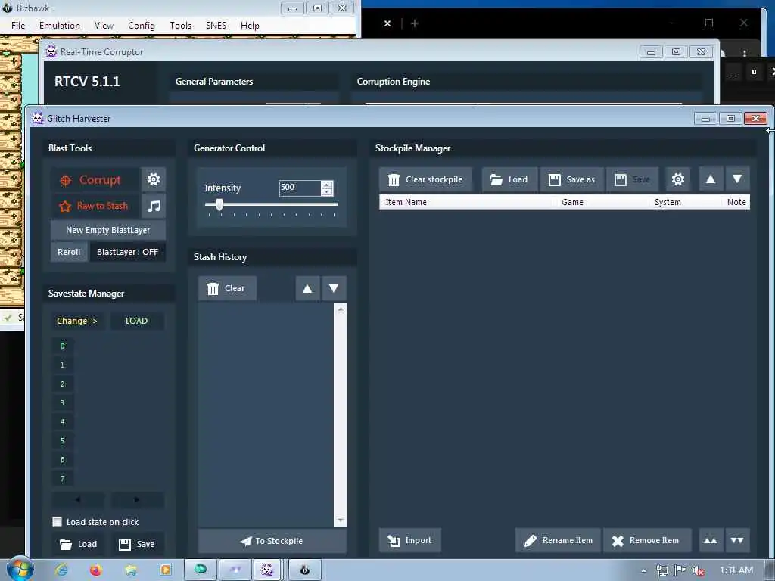The image size is (775, 581).
Task: Sort by Item Name column header
Action: click(468, 202)
